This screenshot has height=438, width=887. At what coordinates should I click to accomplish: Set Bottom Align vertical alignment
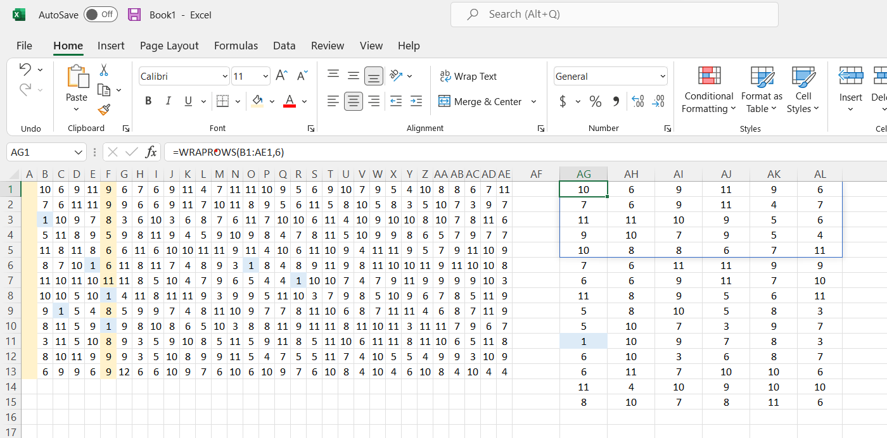374,76
